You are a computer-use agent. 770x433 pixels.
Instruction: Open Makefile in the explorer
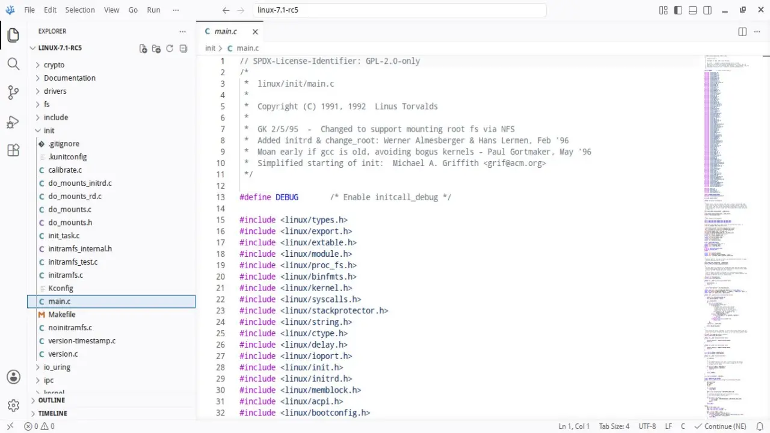(111, 315)
